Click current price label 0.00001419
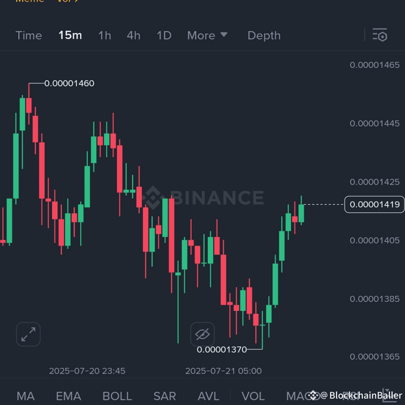The image size is (405, 405). [374, 205]
